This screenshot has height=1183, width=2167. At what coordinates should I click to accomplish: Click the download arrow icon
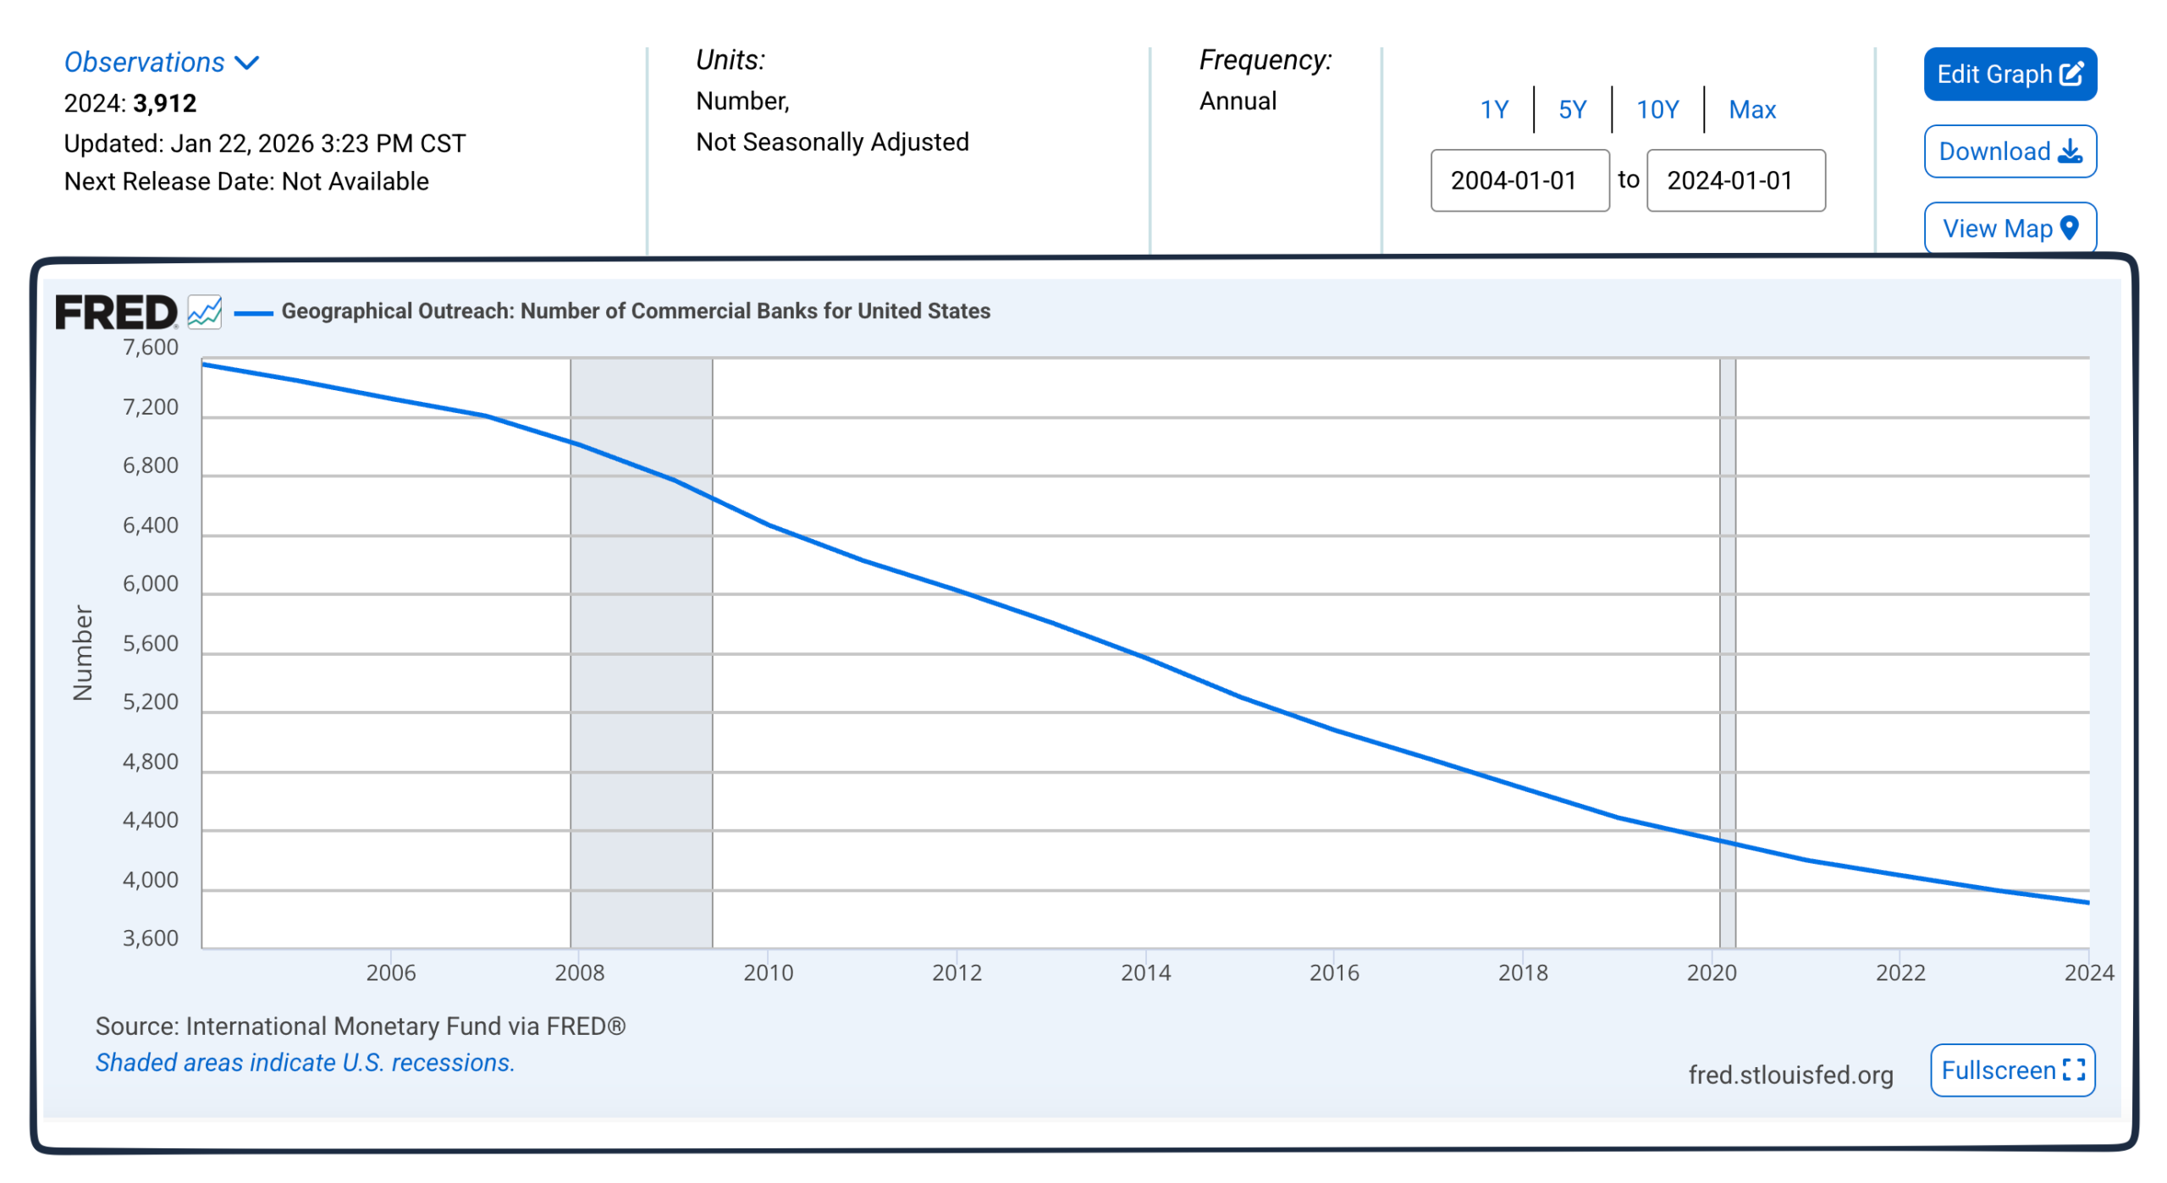[2071, 151]
